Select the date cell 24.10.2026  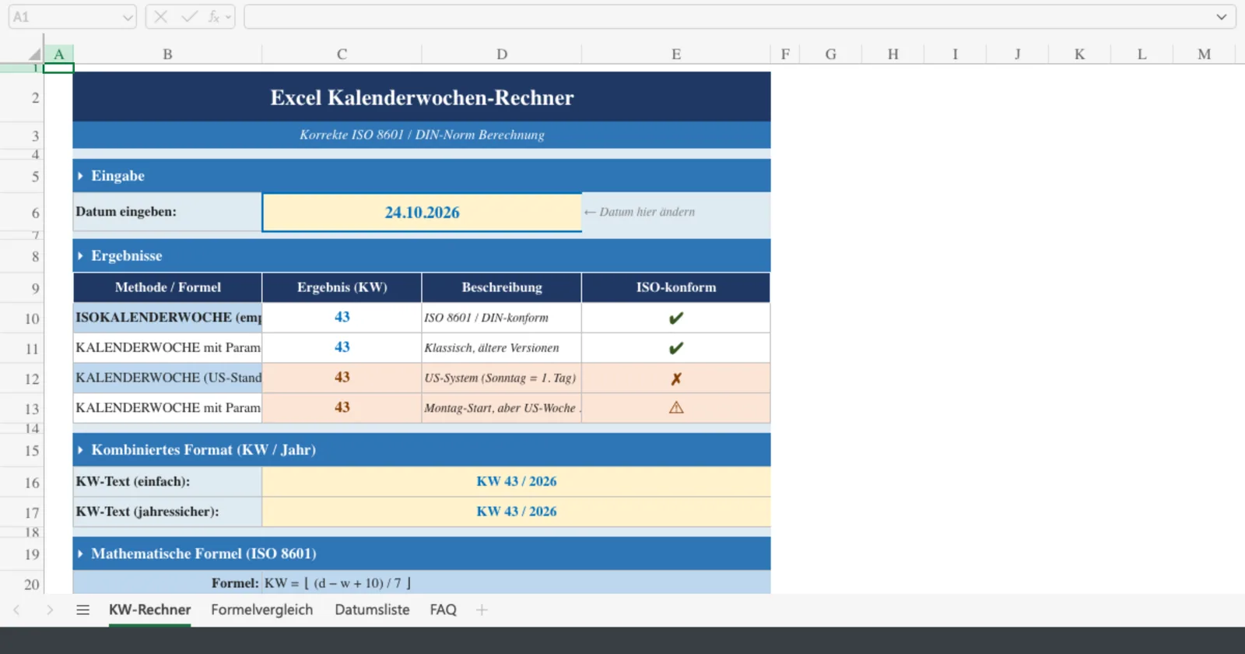(422, 213)
